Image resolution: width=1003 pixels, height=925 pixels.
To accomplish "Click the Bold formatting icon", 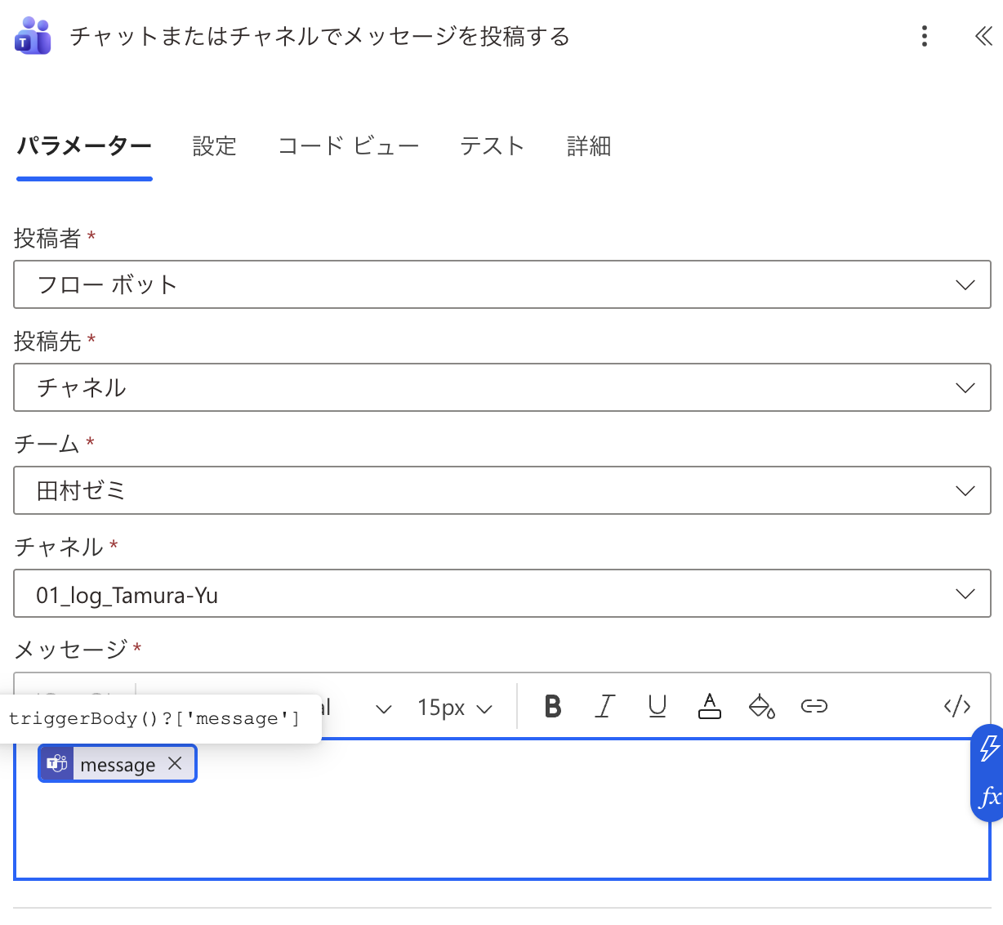I will pos(553,706).
